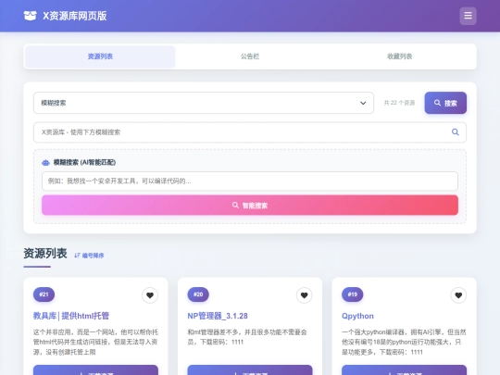Viewport: 500px width, 375px height.
Task: Open the NP管理器_3.1.28 title
Action: pos(218,316)
